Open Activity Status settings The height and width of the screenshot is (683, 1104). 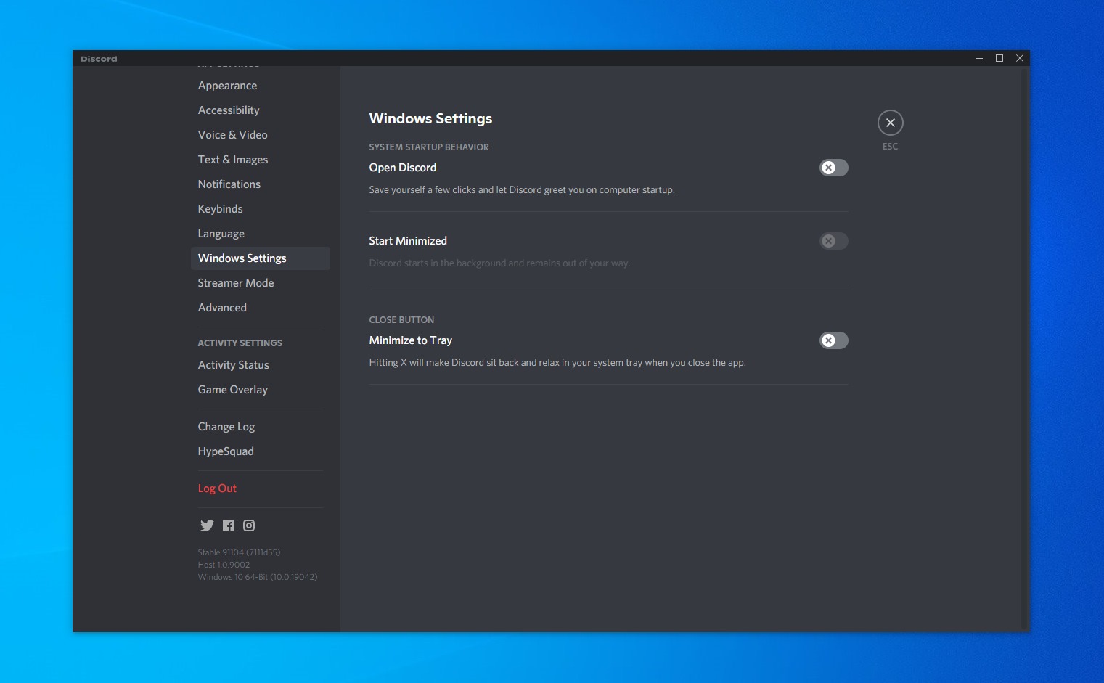click(x=260, y=365)
